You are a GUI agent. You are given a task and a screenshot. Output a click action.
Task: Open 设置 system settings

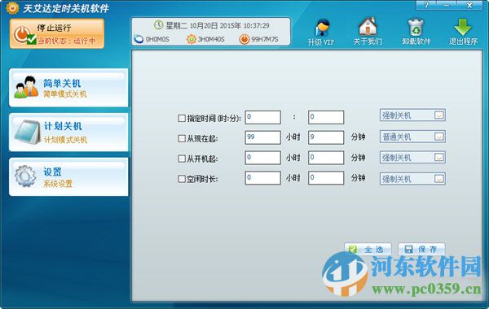pos(68,176)
